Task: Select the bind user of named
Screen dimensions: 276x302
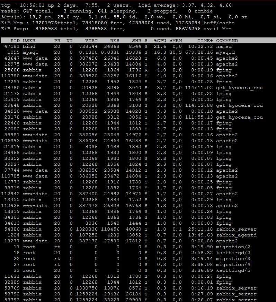Action: point(29,46)
